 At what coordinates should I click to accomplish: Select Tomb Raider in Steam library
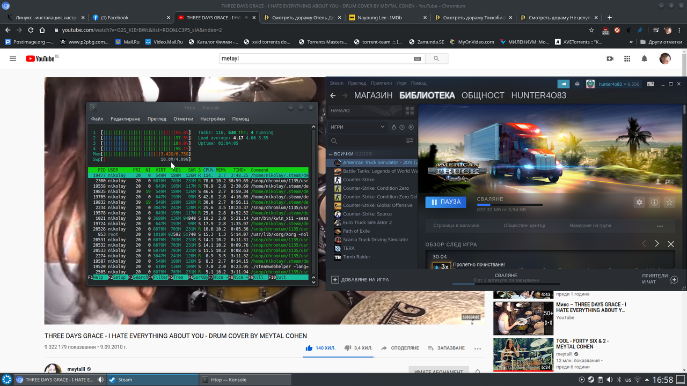372,257
